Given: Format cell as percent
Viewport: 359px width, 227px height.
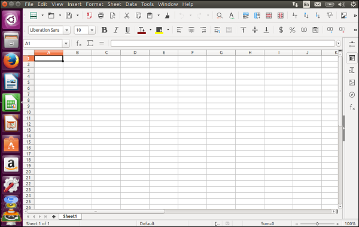Looking at the screenshot, I should pos(293,30).
